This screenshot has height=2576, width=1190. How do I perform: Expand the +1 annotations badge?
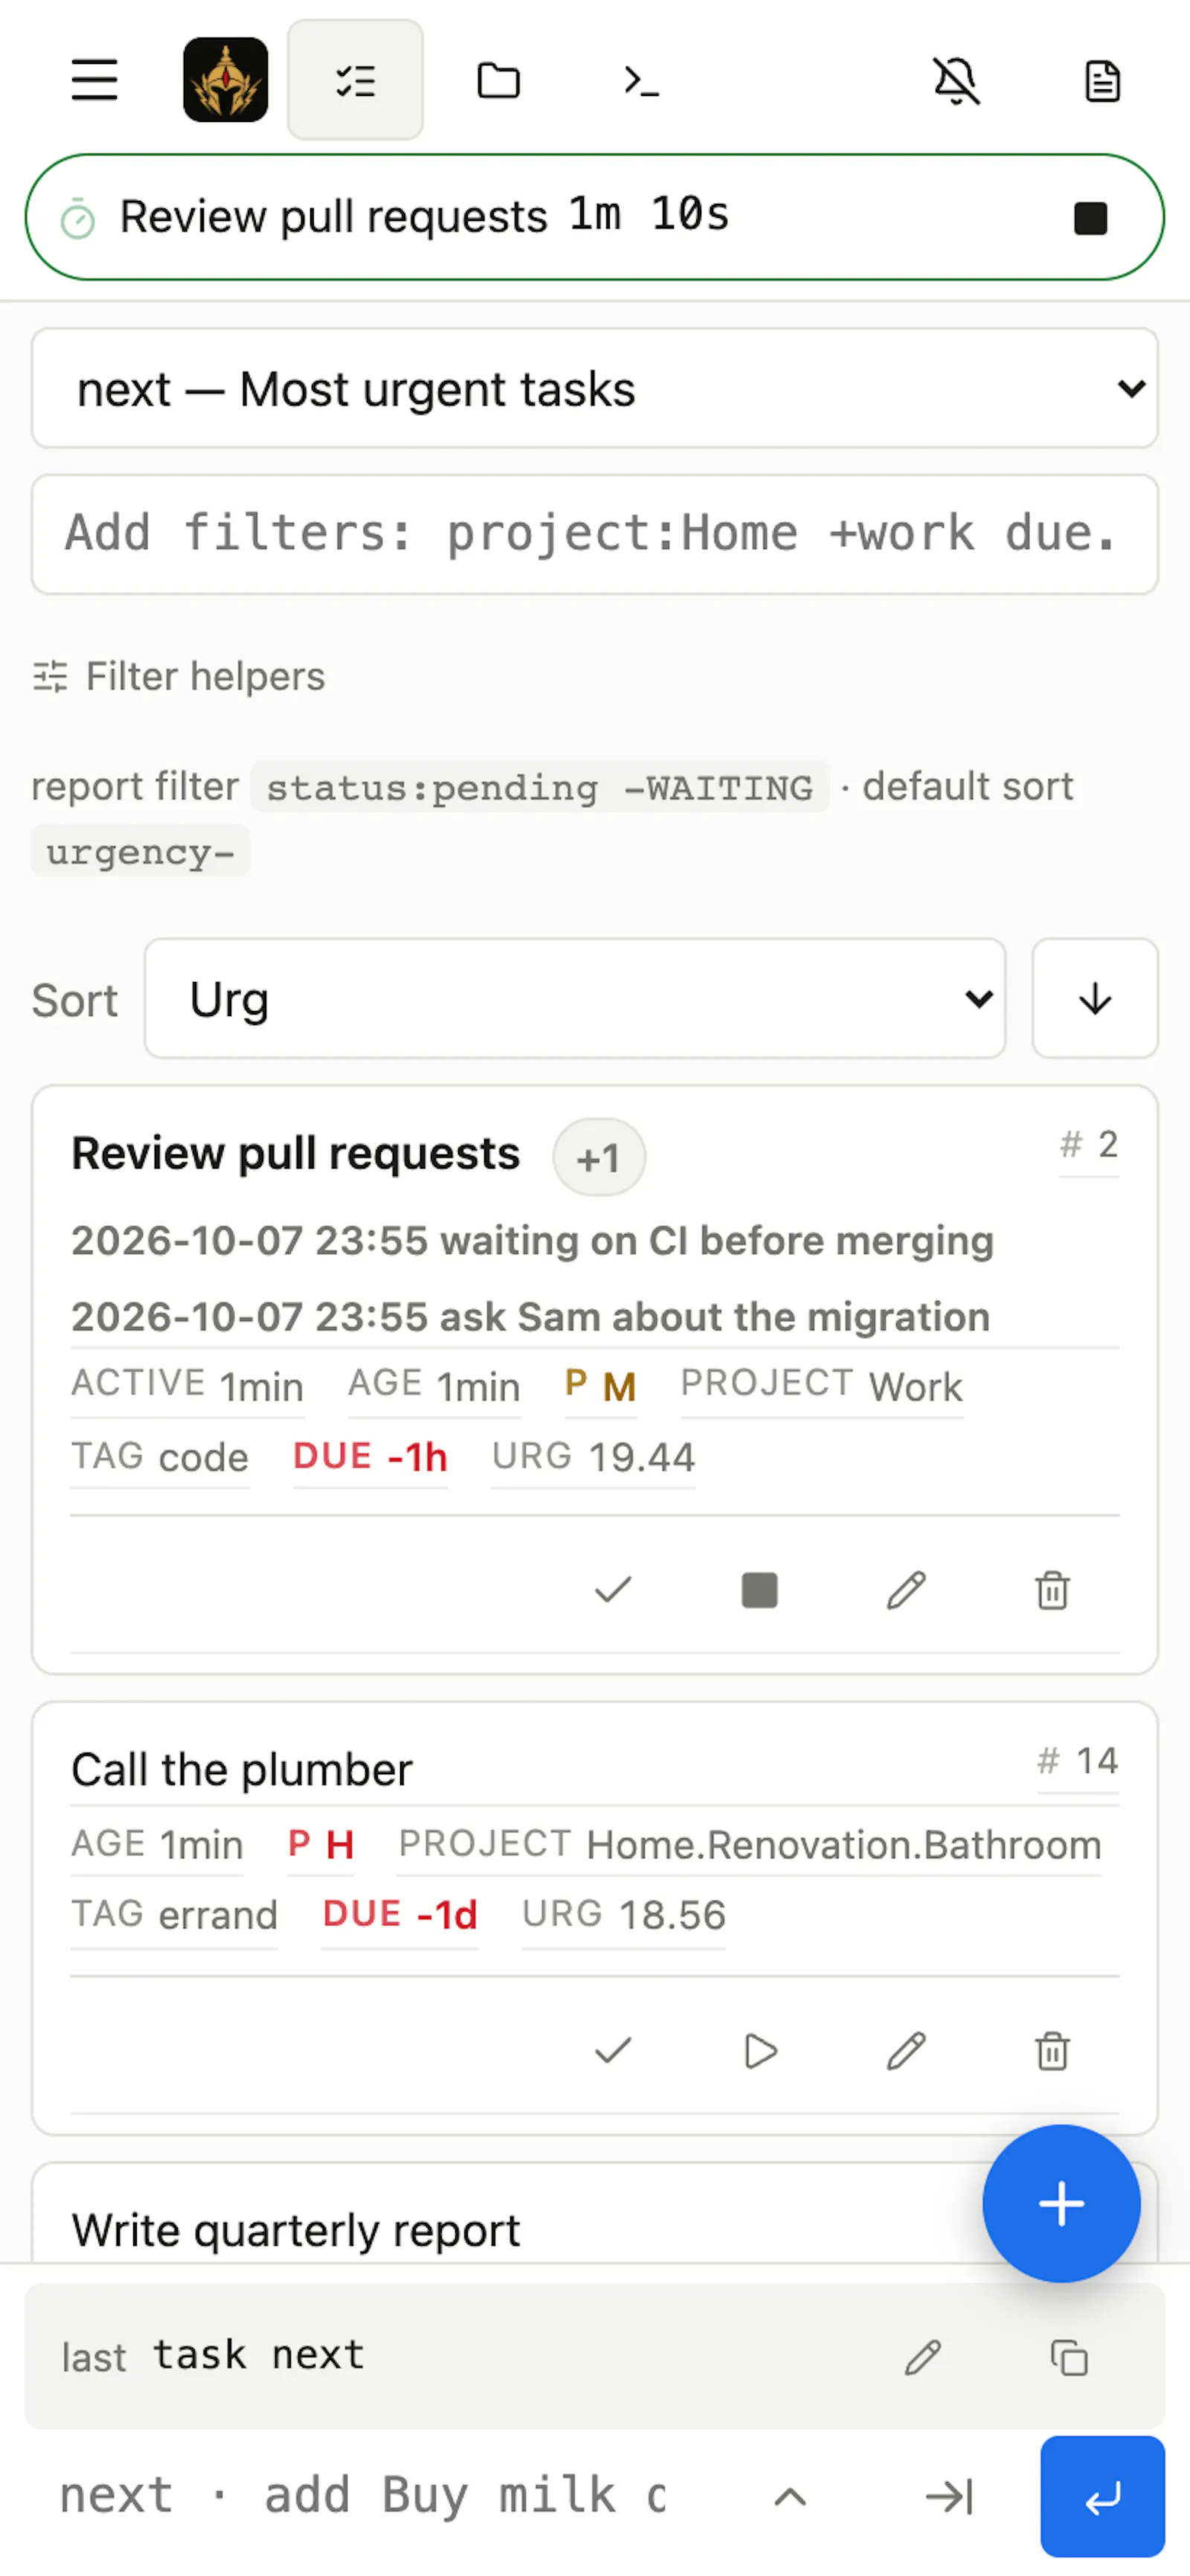pos(599,1158)
